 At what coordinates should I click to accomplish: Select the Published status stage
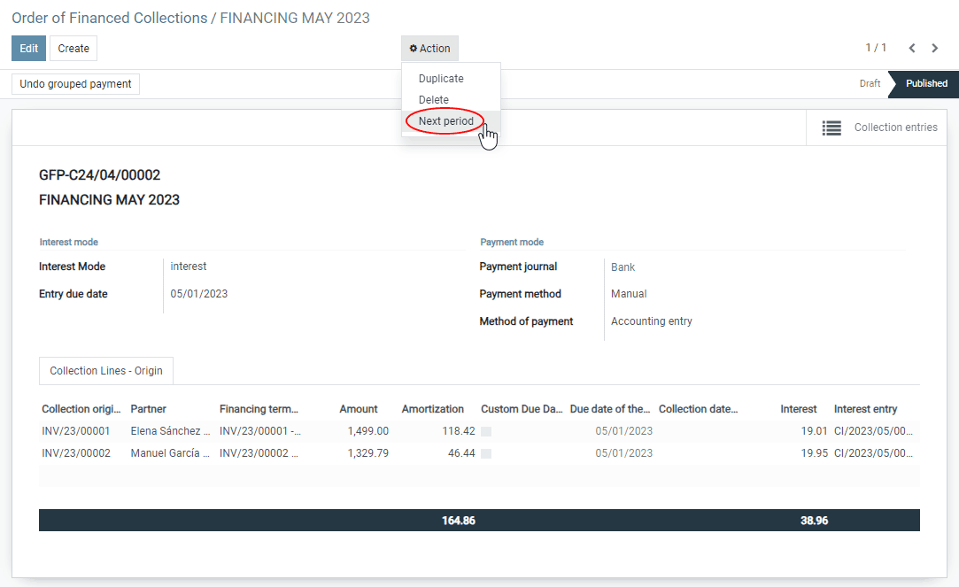tap(925, 84)
